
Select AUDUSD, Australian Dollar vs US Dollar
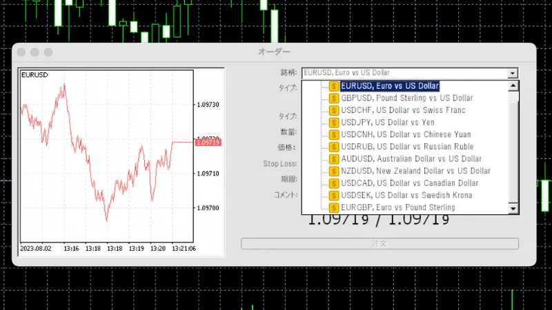(x=411, y=159)
